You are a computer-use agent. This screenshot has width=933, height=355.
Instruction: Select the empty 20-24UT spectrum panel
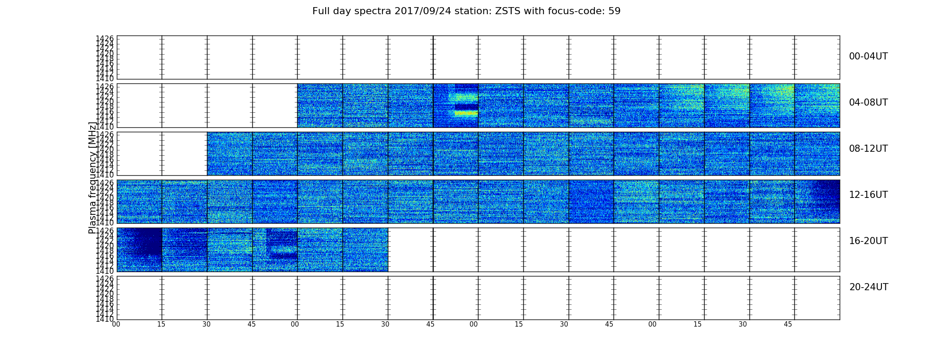(478, 298)
